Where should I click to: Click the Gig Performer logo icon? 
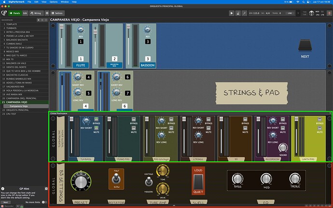click(4, 13)
